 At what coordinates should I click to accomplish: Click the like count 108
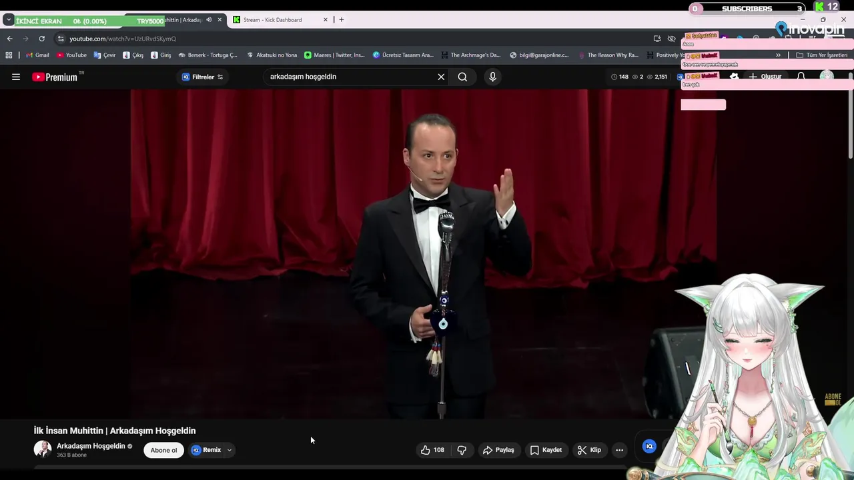(439, 450)
